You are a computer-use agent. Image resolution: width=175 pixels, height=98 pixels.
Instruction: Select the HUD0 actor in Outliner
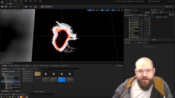132,29
